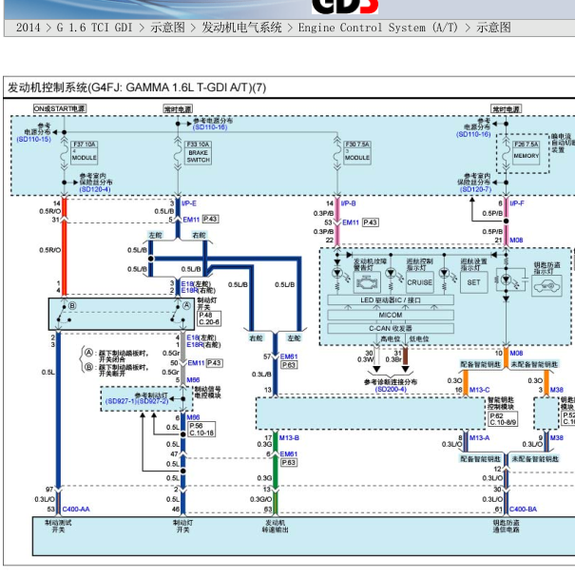Open P.63 box below EM61 pin 57
This screenshot has width=575, height=578.
289,365
